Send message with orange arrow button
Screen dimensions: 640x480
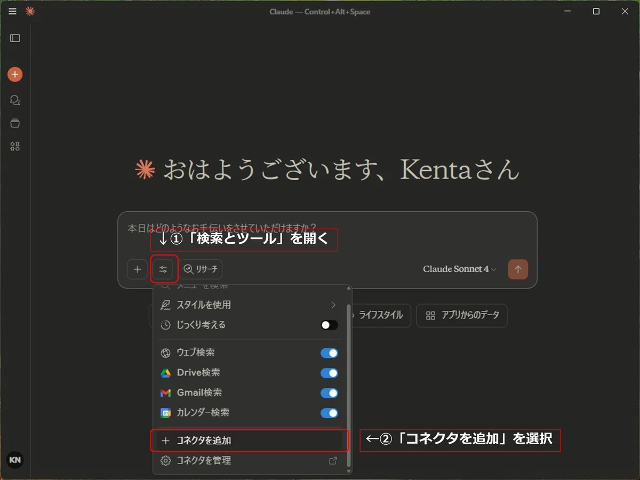[518, 269]
